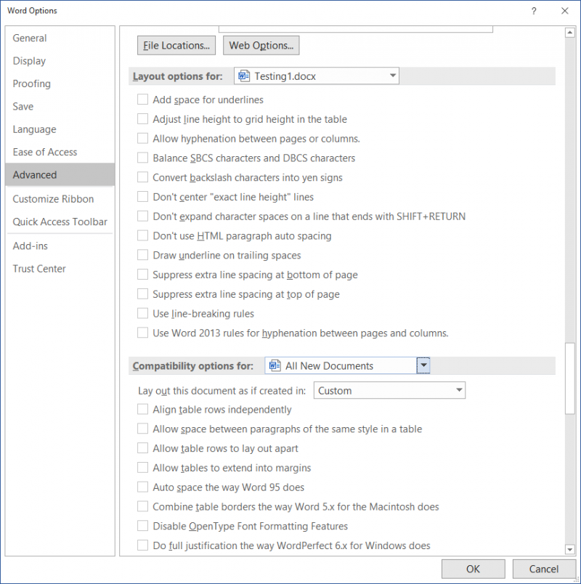Enable Don't use HTML paragraph auto spacing
The height and width of the screenshot is (584, 581).
(143, 235)
